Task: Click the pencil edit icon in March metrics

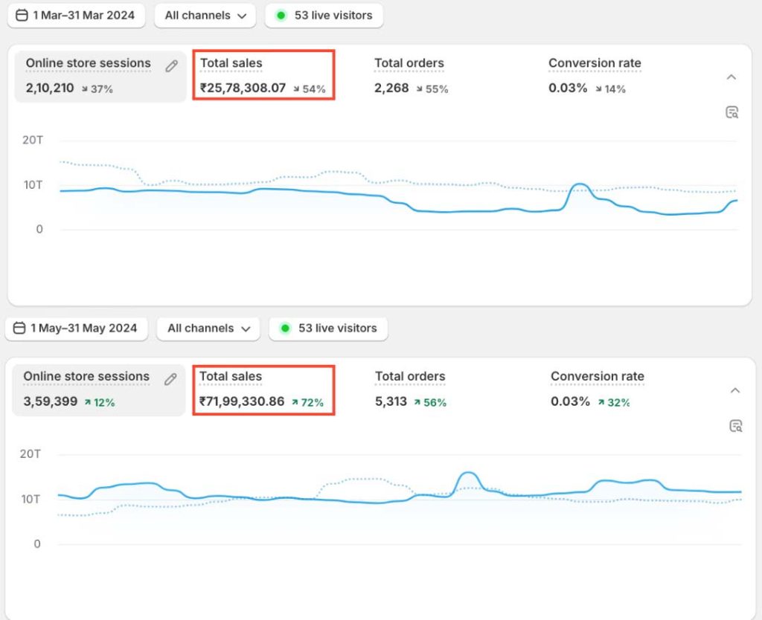Action: click(171, 66)
